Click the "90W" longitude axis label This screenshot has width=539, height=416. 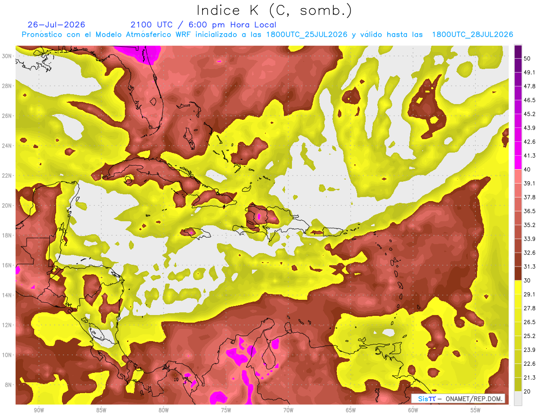(x=39, y=411)
